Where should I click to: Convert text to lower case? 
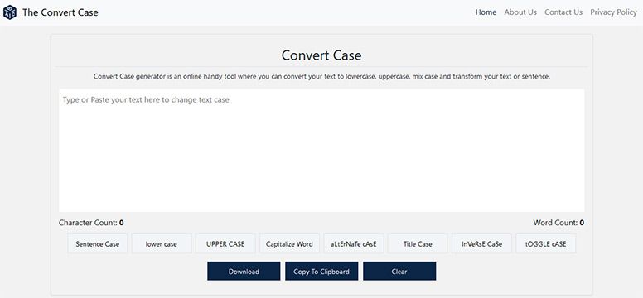click(x=162, y=244)
